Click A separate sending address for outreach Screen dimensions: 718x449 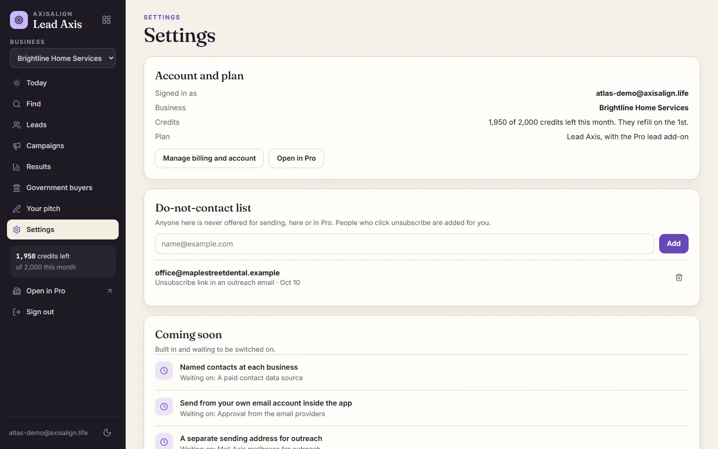[x=251, y=439]
